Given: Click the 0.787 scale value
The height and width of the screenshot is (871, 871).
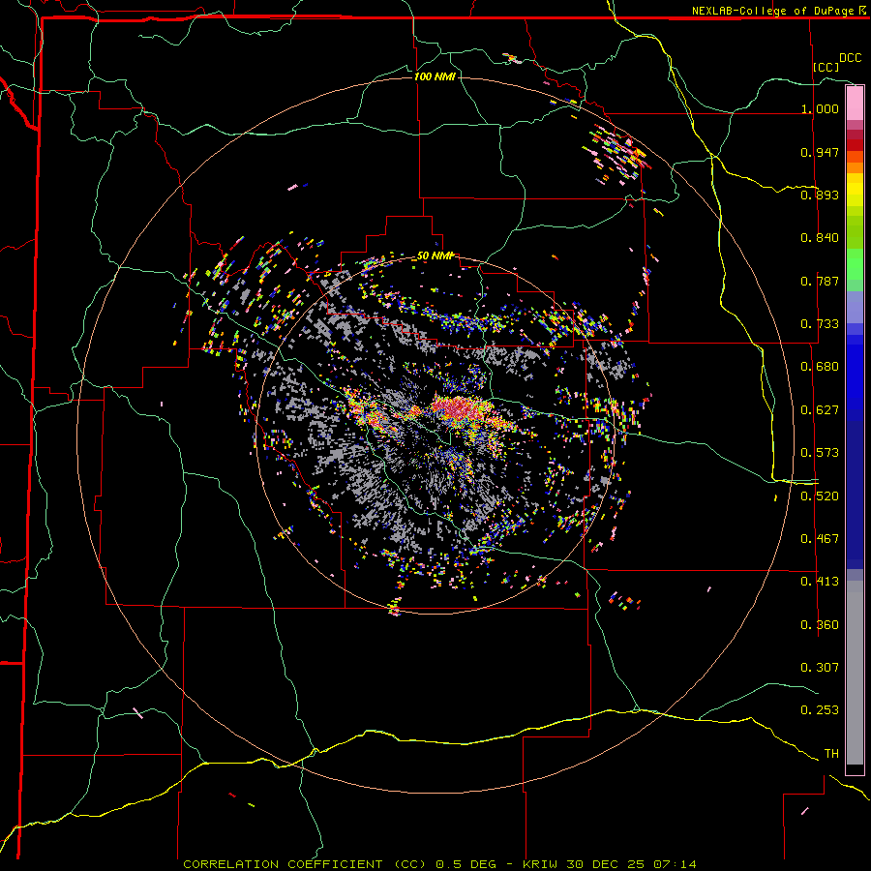Looking at the screenshot, I should click(820, 281).
